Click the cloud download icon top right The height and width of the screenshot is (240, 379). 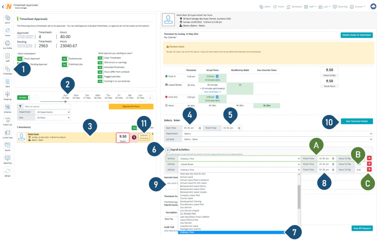click(373, 7)
